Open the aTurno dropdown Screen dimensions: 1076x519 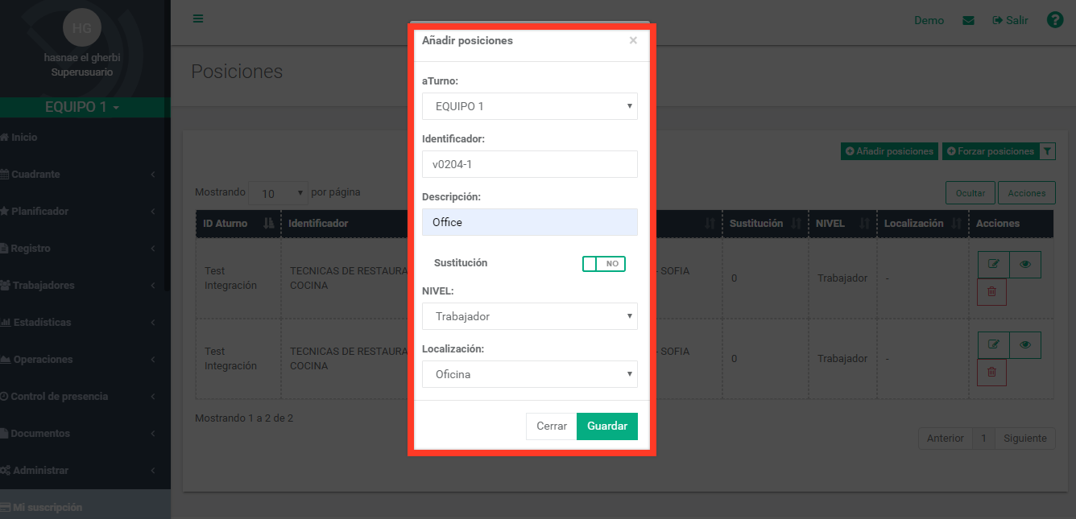click(529, 106)
